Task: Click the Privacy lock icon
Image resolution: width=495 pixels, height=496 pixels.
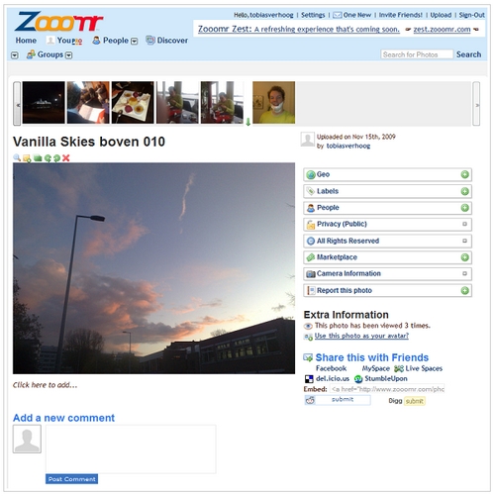Action: coord(311,225)
